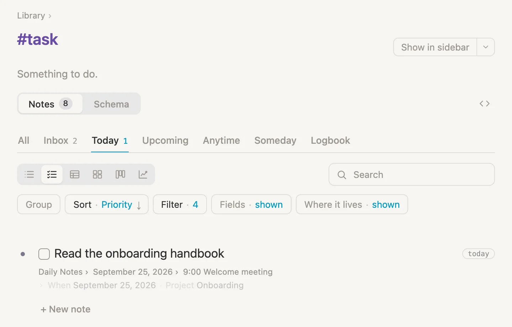The width and height of the screenshot is (512, 327).
Task: Click the #task title
Action: coord(37,39)
